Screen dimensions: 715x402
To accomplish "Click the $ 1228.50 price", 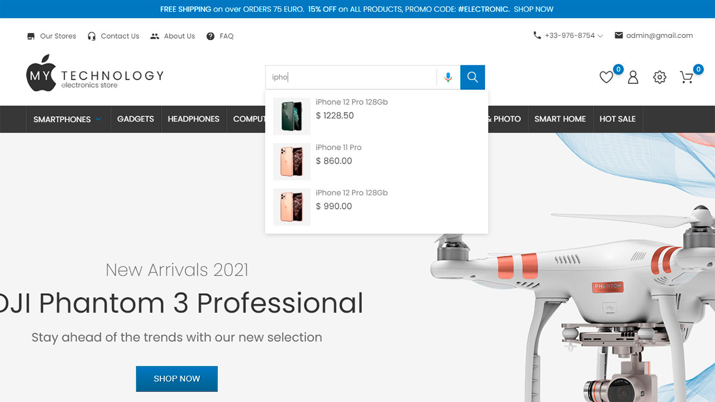I will (335, 116).
